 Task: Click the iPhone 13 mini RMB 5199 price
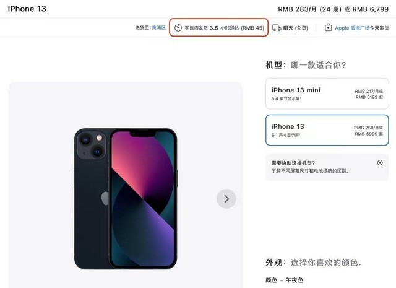(369, 97)
